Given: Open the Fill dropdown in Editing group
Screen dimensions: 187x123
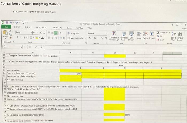Looking at the screenshot, I should [160, 36].
